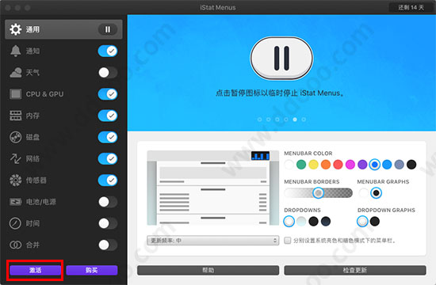
Task: Turn on the 时间 switch
Action: (108, 223)
